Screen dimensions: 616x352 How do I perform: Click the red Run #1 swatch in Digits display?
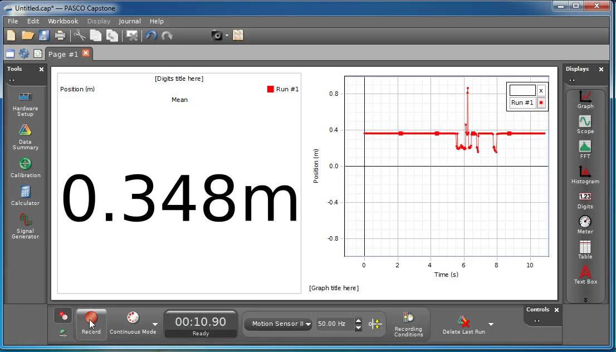pyautogui.click(x=270, y=89)
